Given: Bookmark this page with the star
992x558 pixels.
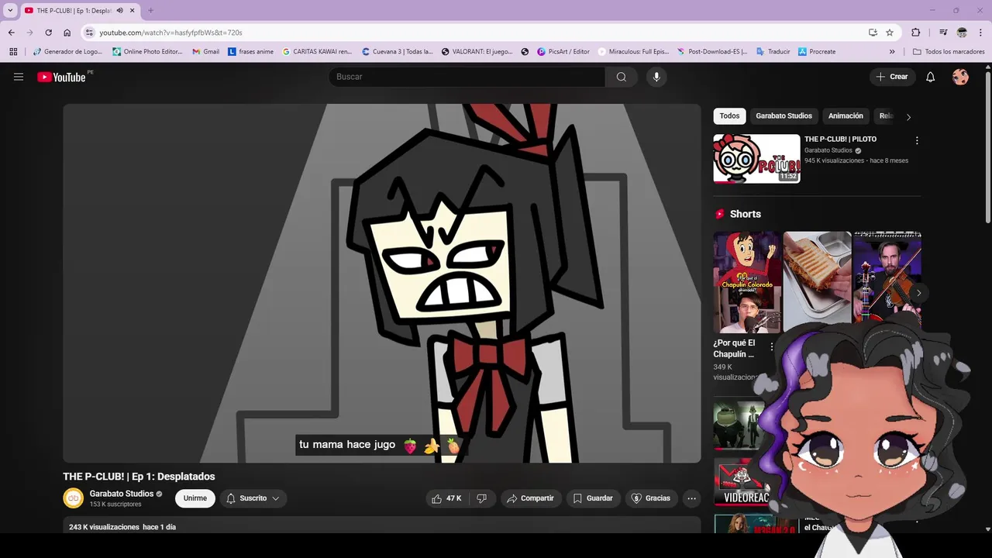Looking at the screenshot, I should pos(890,33).
